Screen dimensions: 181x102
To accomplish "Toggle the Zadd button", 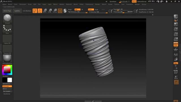I will pos(91,9).
